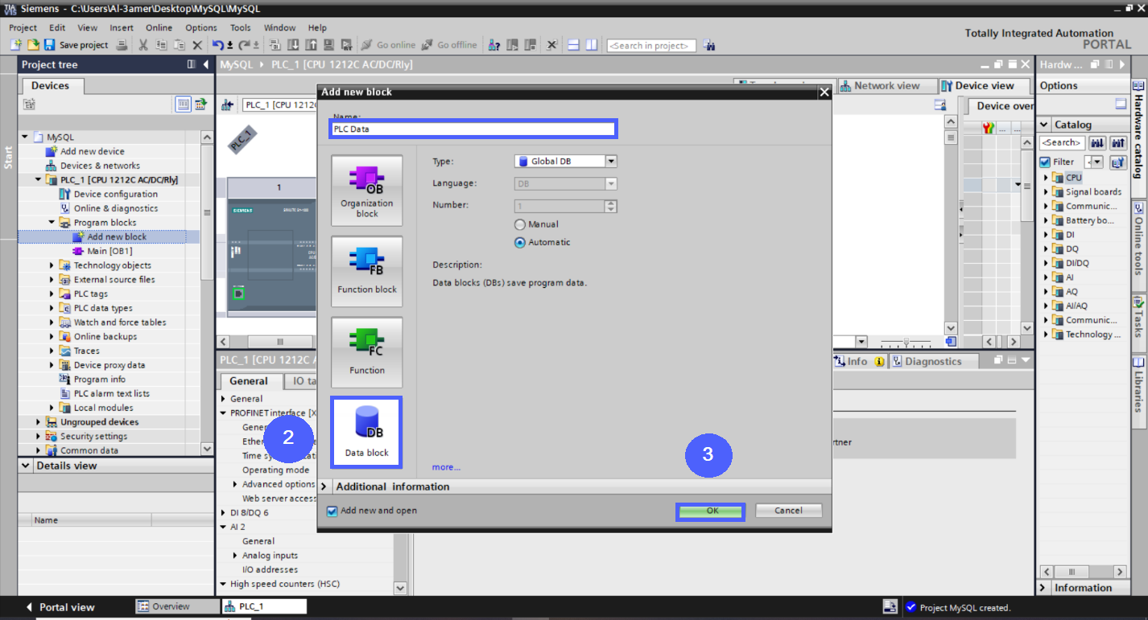This screenshot has height=620, width=1148.
Task: Select Automatic numbering radio button
Action: coord(520,242)
